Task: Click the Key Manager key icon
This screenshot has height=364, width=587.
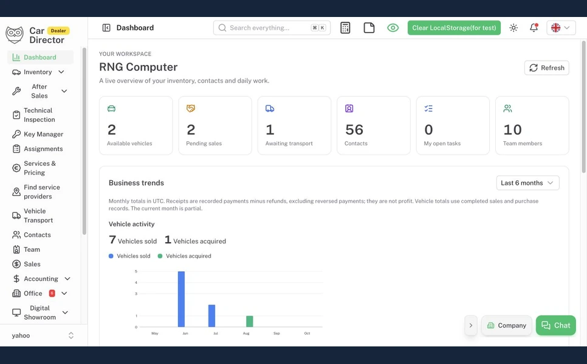Action: 16,134
